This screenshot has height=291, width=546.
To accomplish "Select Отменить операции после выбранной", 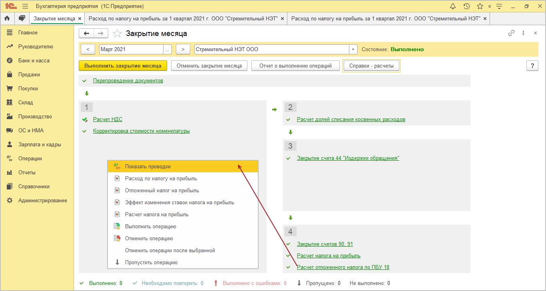I will pos(183,250).
